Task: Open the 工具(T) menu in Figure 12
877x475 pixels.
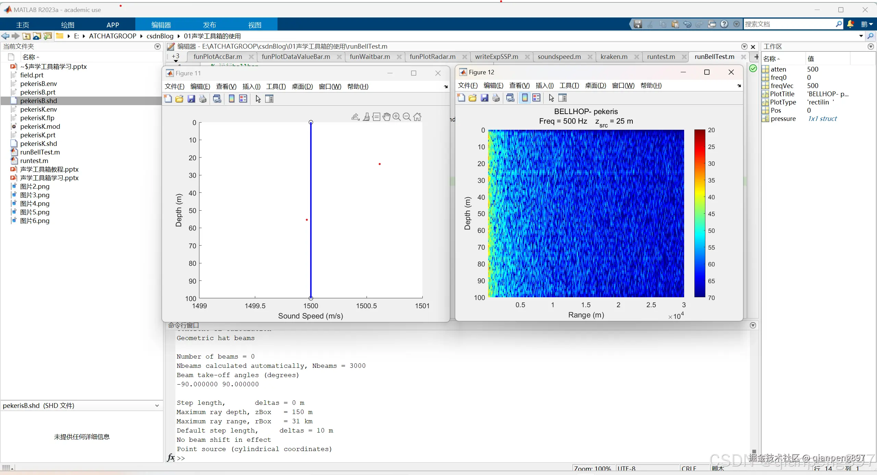Action: pyautogui.click(x=569, y=86)
